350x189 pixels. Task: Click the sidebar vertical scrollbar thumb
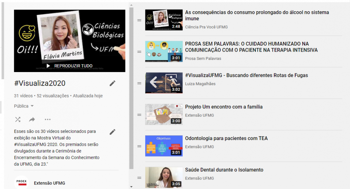[x=131, y=88]
